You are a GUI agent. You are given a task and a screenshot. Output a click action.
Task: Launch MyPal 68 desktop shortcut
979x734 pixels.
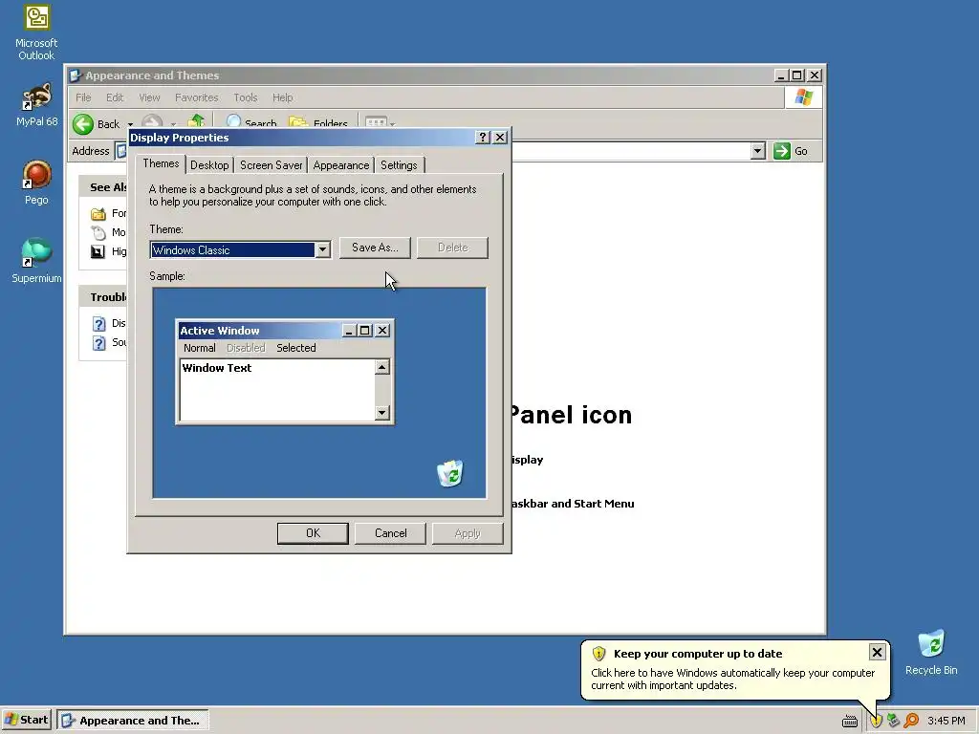click(x=36, y=104)
